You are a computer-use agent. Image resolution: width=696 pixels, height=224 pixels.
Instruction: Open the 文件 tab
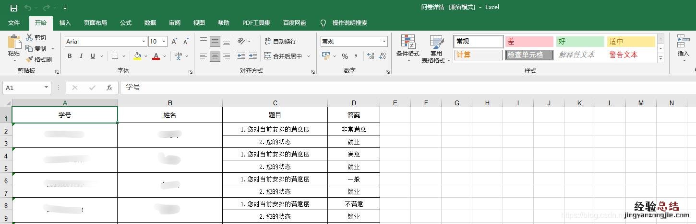[x=14, y=23]
